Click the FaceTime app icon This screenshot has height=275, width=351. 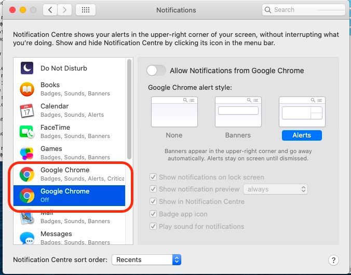(27, 132)
